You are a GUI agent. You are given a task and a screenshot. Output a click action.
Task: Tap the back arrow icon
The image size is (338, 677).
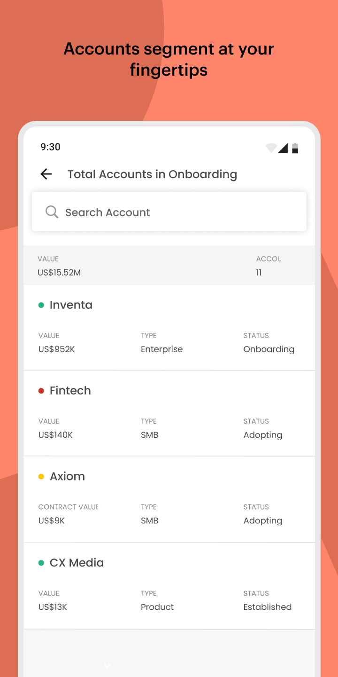coord(46,174)
